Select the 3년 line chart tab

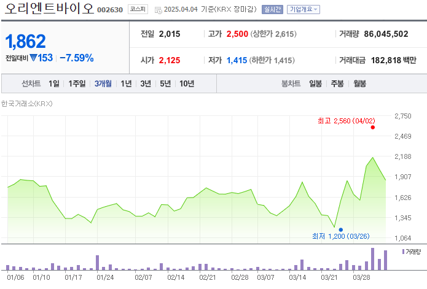click(x=146, y=83)
